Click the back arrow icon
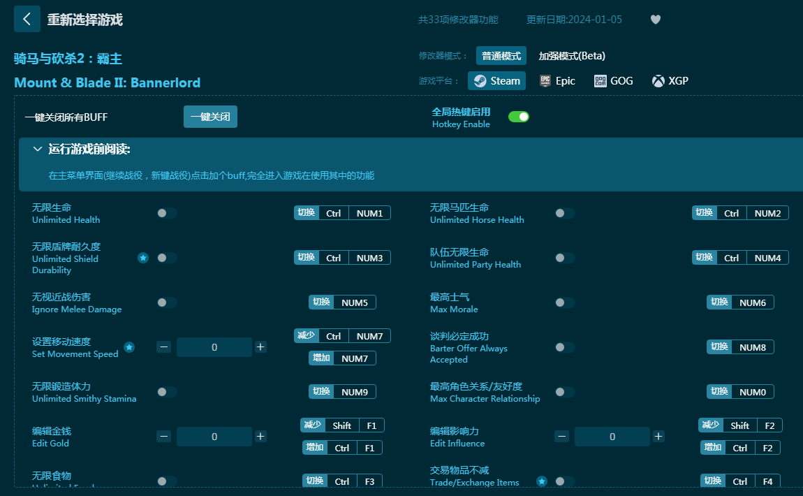This screenshot has width=803, height=496. coord(27,20)
